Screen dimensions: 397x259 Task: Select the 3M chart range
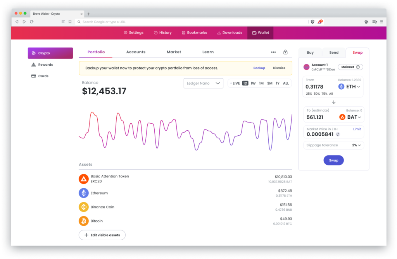[270, 83]
